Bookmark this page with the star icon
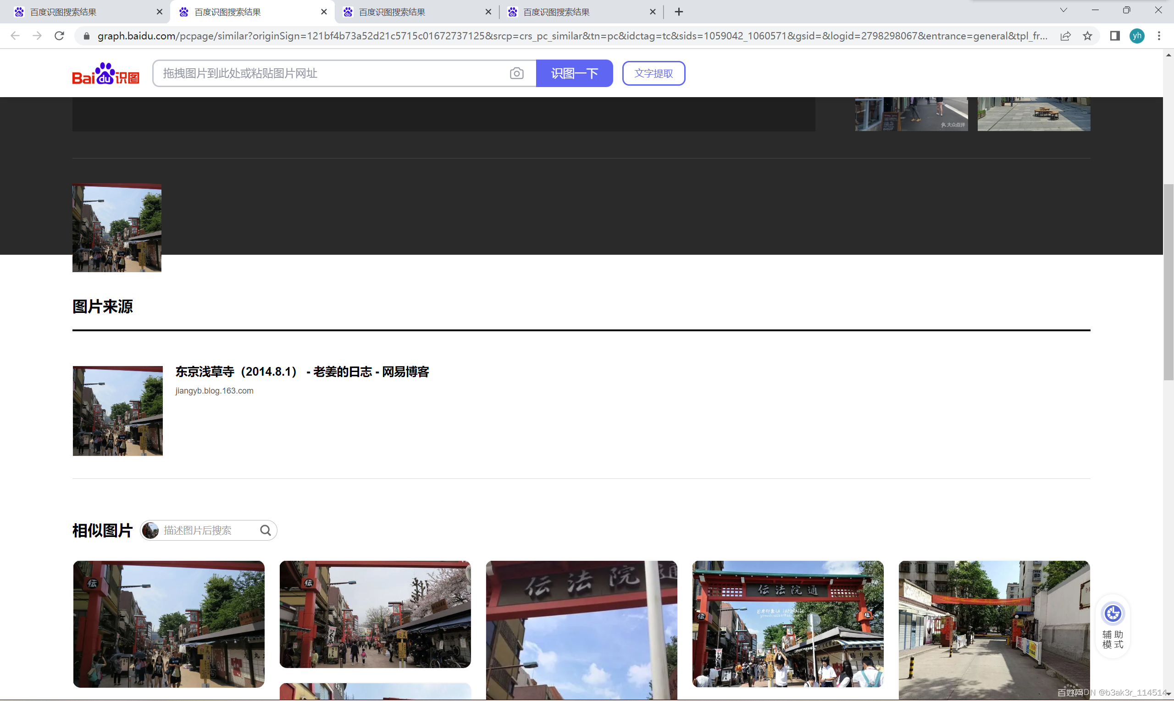Image resolution: width=1174 pixels, height=701 pixels. 1087,36
